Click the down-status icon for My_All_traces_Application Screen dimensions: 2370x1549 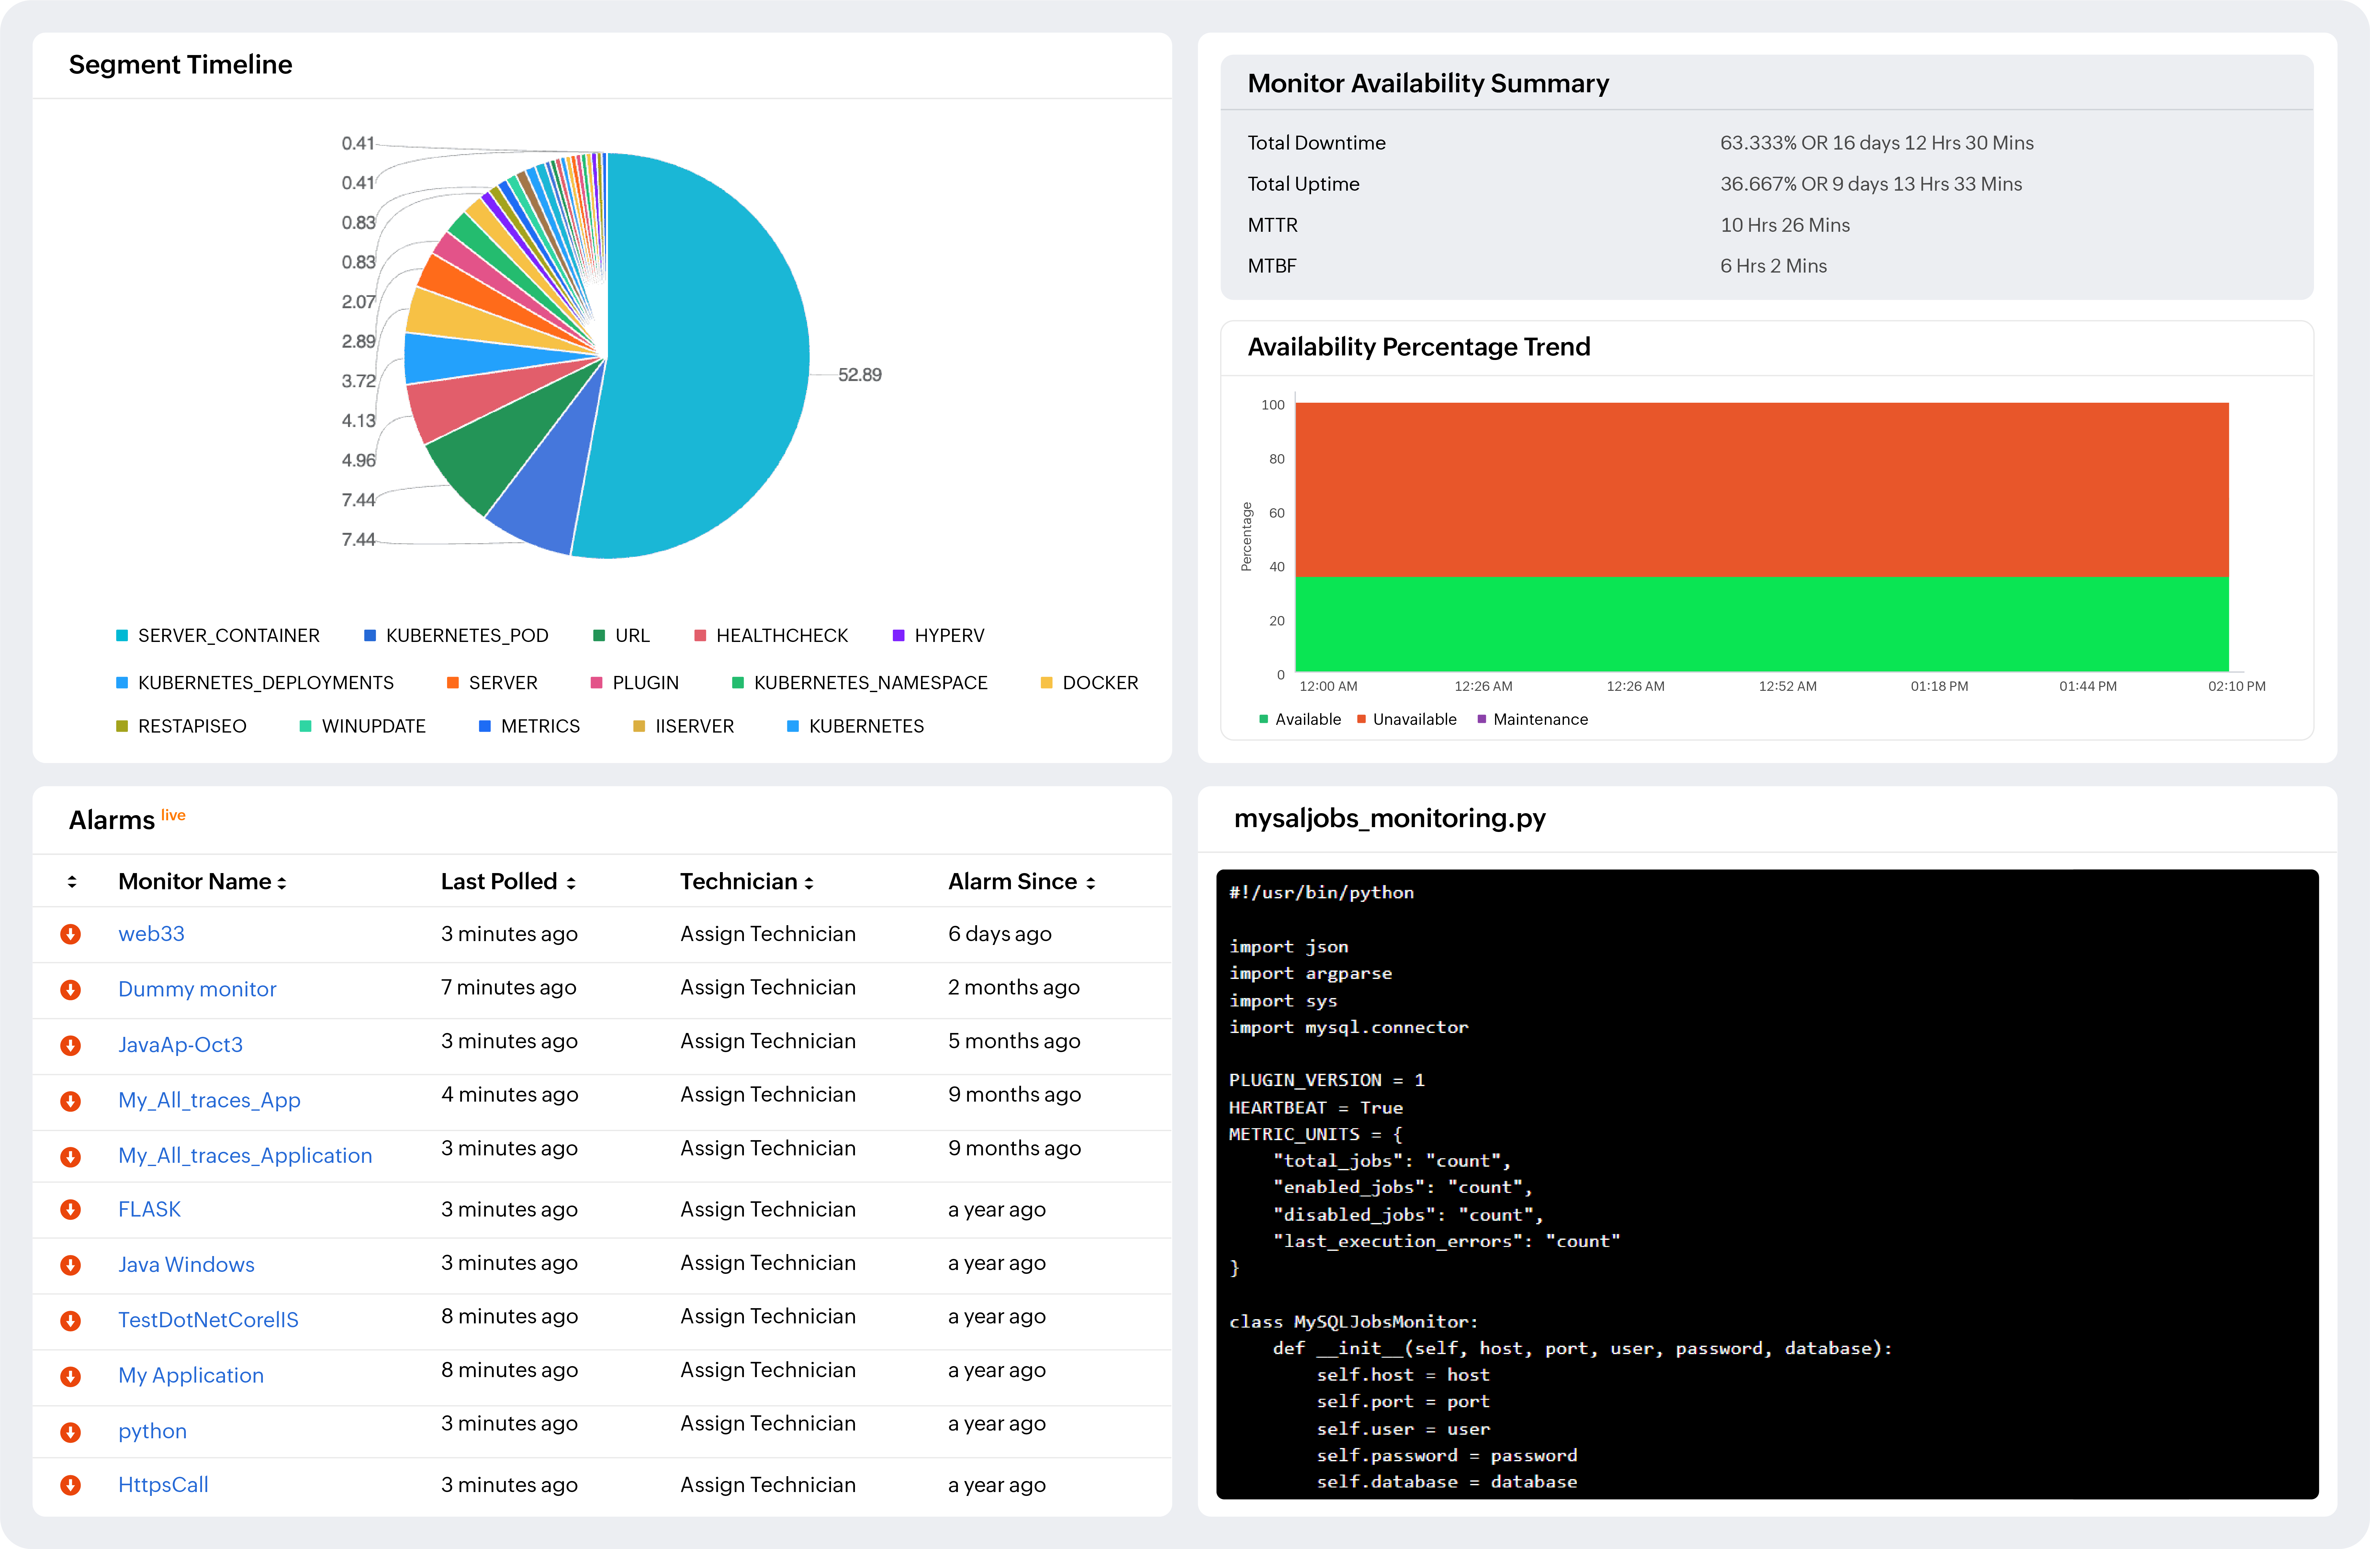point(71,1157)
